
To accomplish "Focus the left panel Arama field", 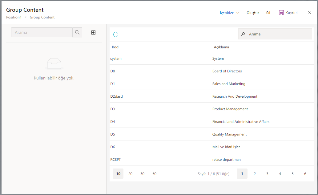I will click(x=42, y=32).
